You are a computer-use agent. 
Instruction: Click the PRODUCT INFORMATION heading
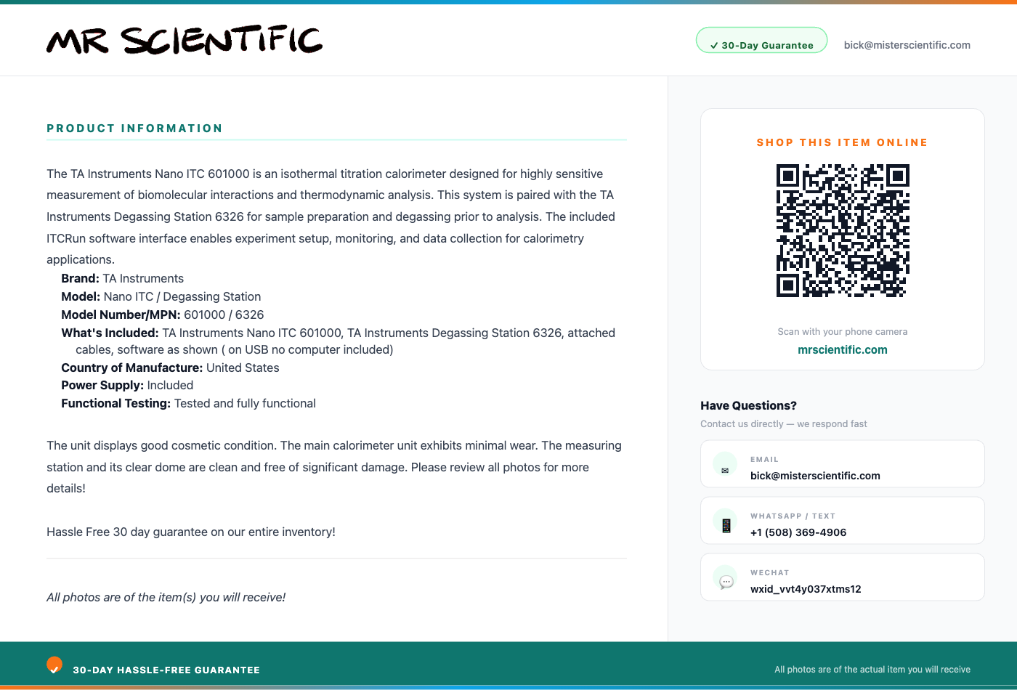(134, 129)
